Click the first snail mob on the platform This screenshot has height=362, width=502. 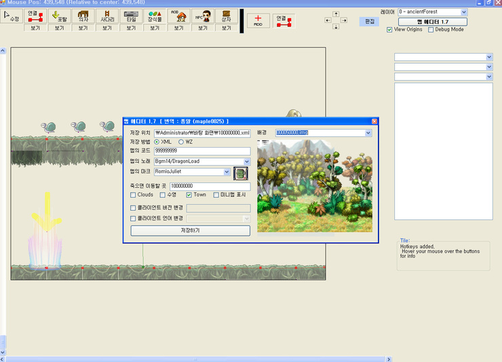click(49, 127)
